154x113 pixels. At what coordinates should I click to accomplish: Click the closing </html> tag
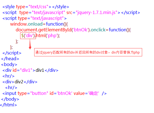click(9, 105)
